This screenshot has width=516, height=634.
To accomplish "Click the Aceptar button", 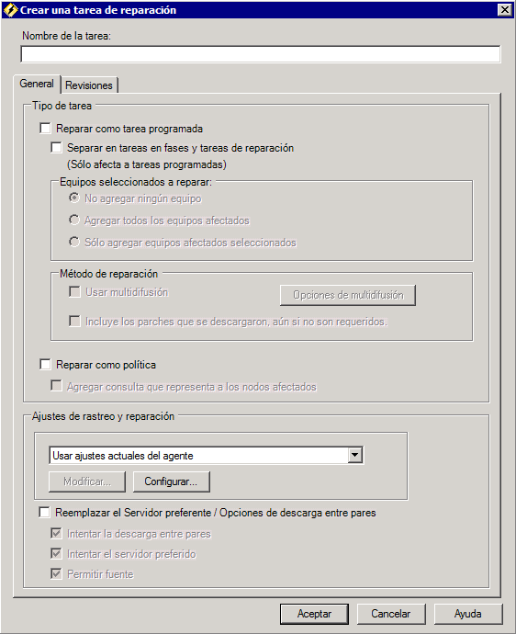I will point(314,614).
